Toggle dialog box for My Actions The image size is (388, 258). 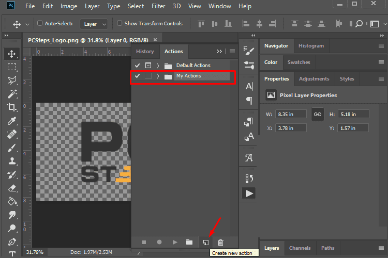pos(148,76)
